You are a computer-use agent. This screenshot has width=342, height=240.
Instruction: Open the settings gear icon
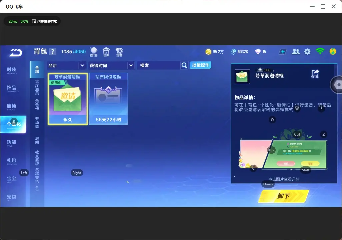307,52
